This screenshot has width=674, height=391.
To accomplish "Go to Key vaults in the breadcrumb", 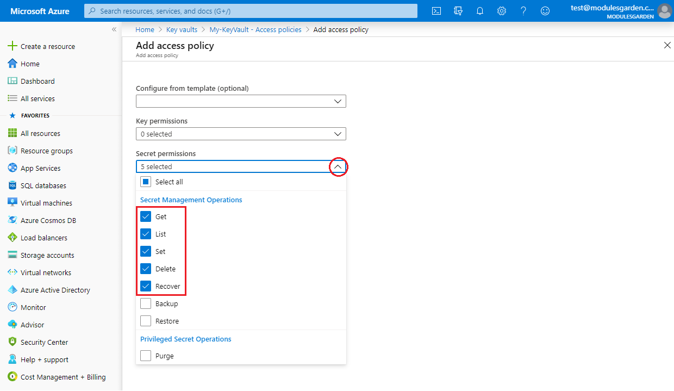I will coord(182,30).
